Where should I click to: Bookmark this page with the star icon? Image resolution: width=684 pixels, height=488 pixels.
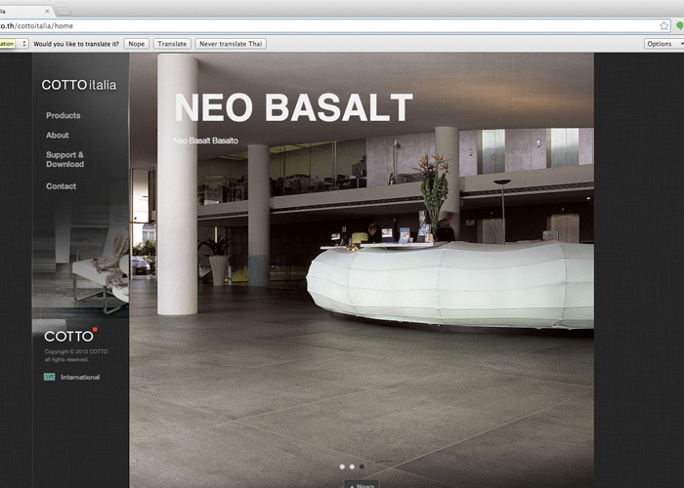[663, 26]
